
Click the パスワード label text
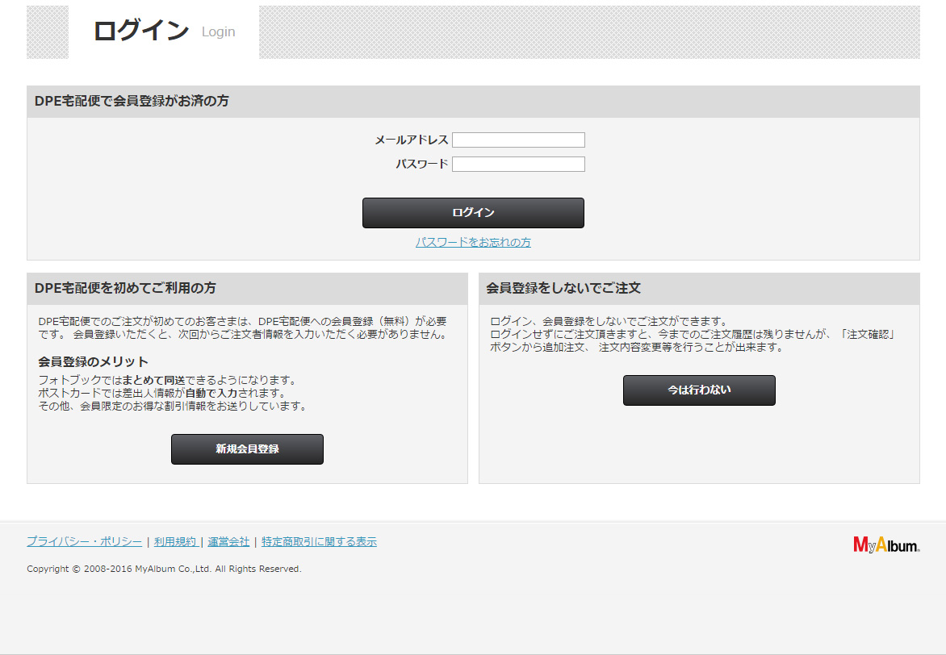[x=421, y=164]
